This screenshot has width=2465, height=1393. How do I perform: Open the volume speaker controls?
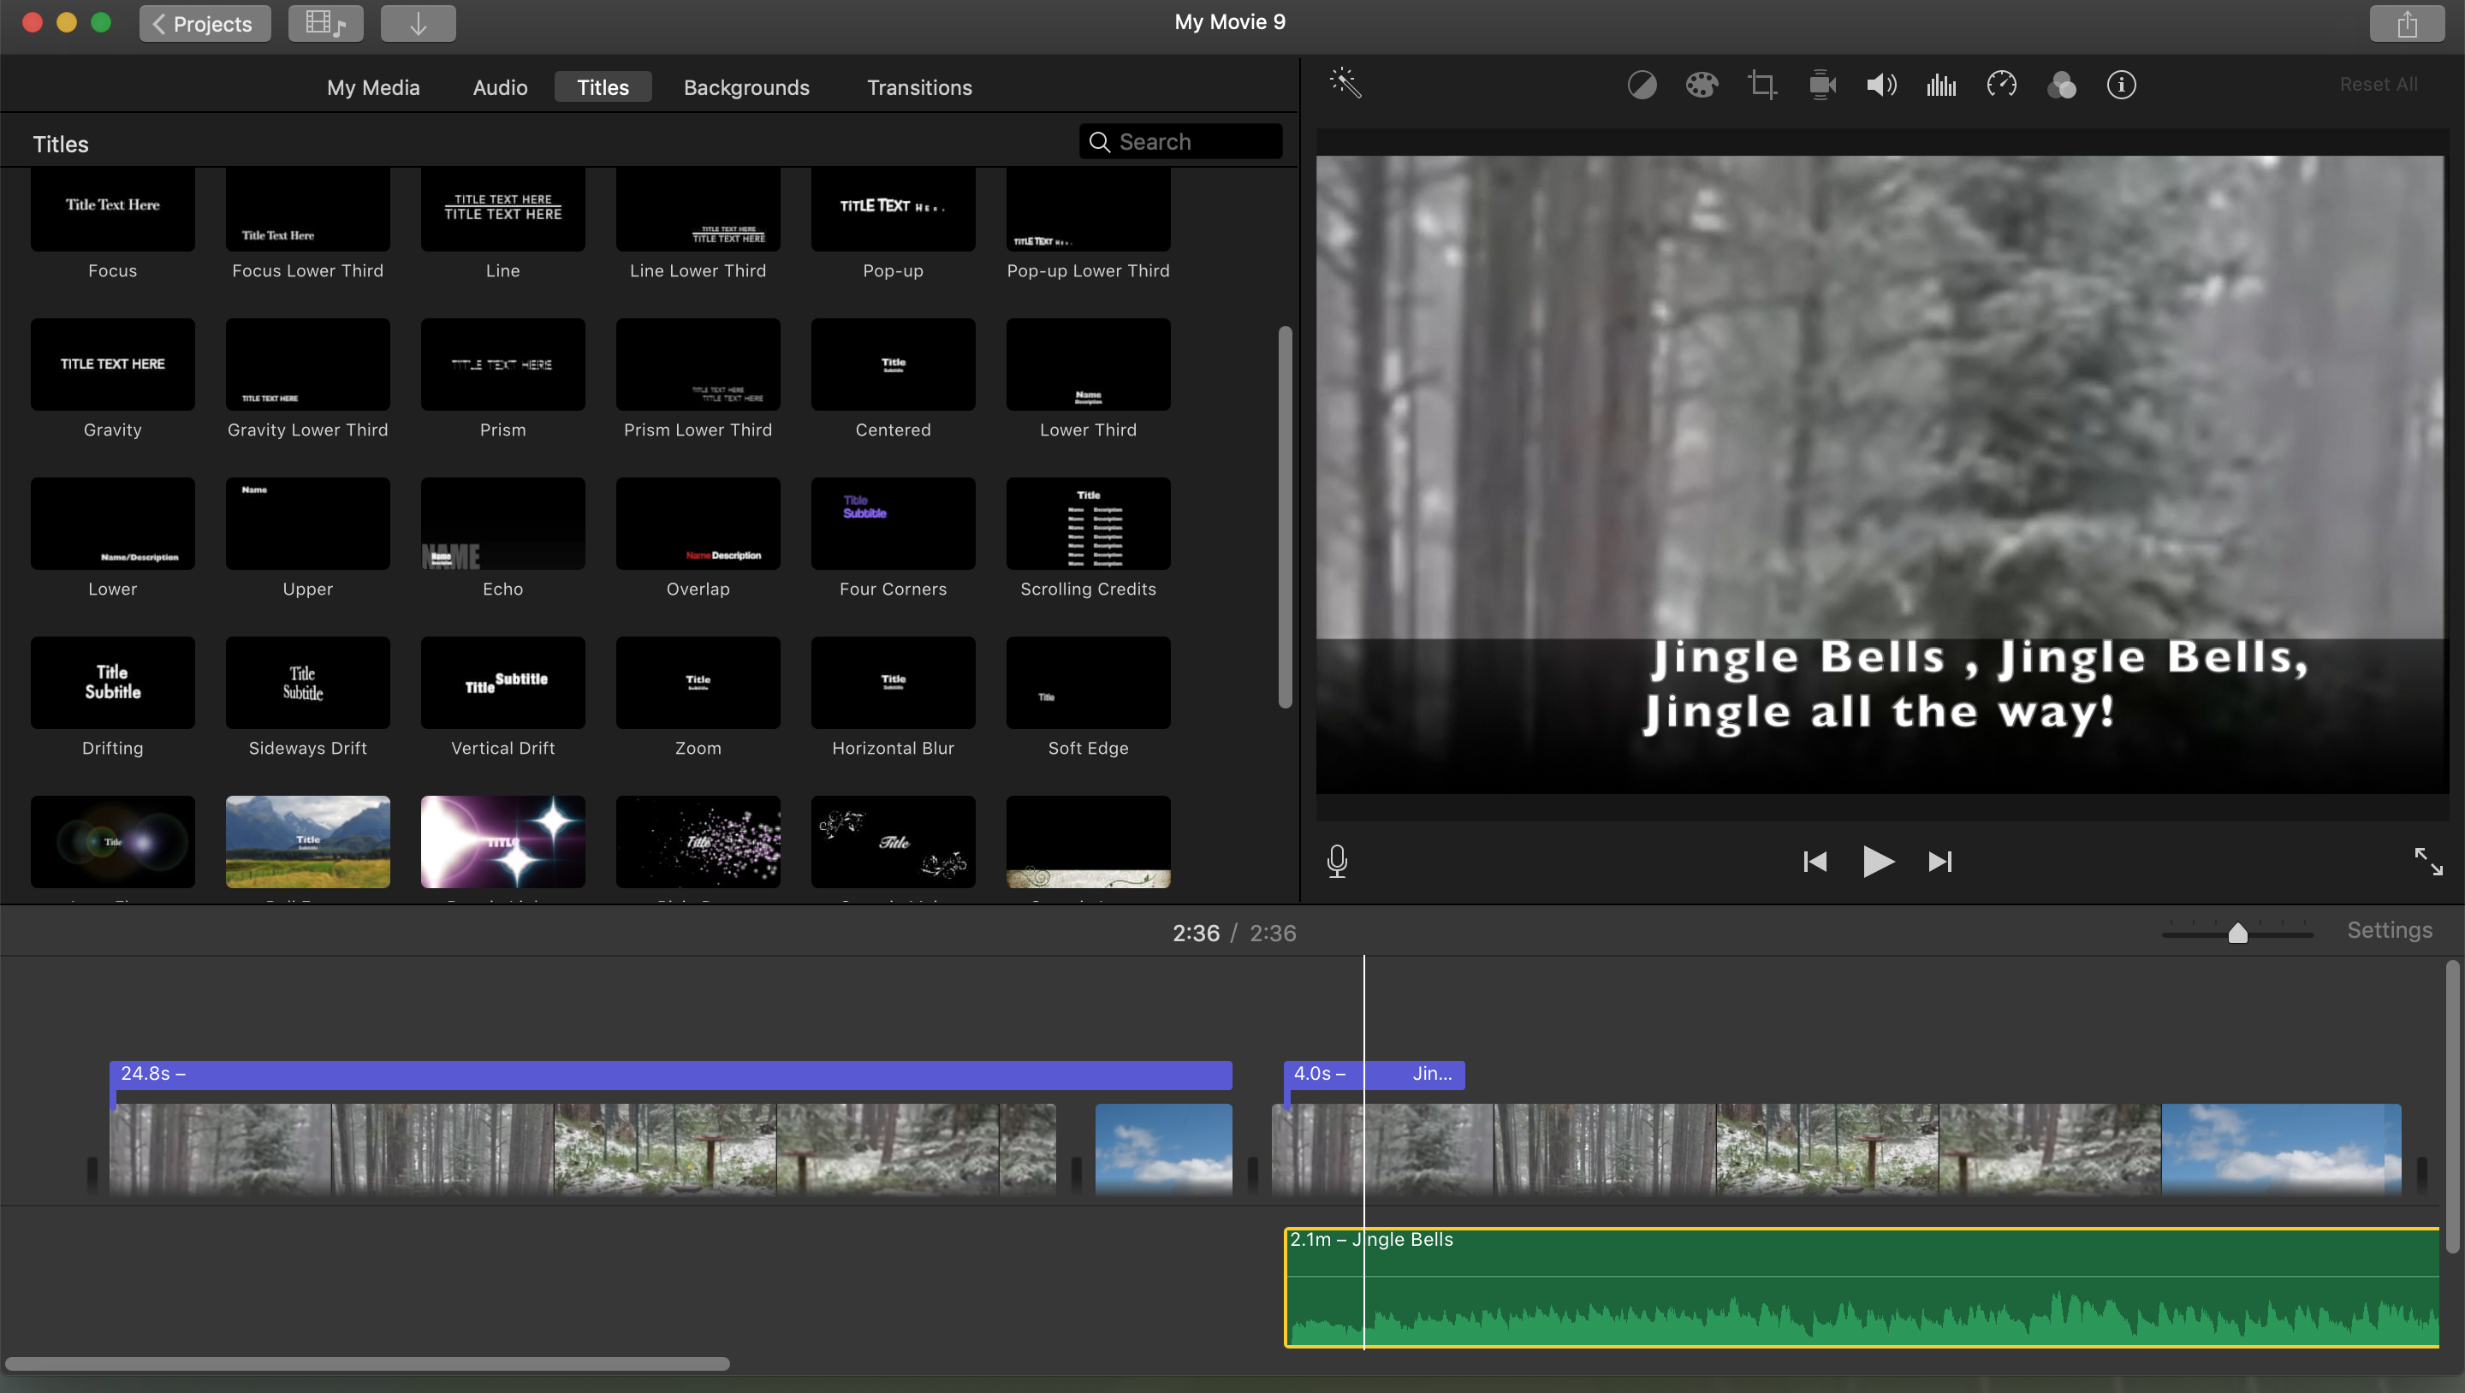click(x=1881, y=86)
